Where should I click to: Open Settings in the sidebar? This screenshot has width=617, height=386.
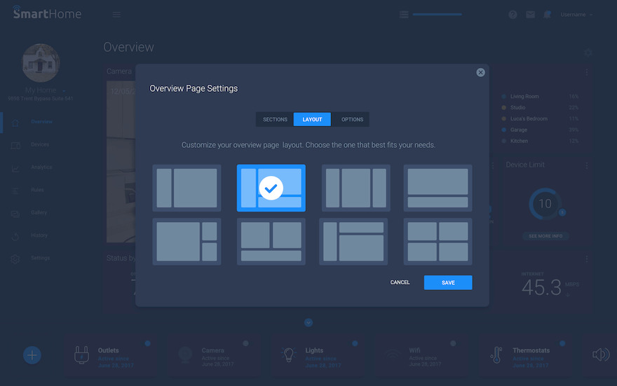coord(40,258)
